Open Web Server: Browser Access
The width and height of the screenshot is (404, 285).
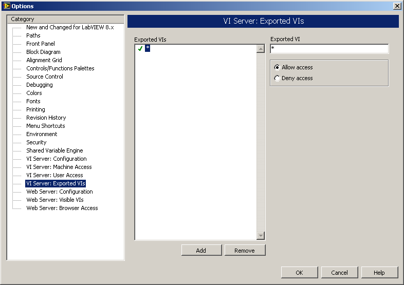(62, 208)
